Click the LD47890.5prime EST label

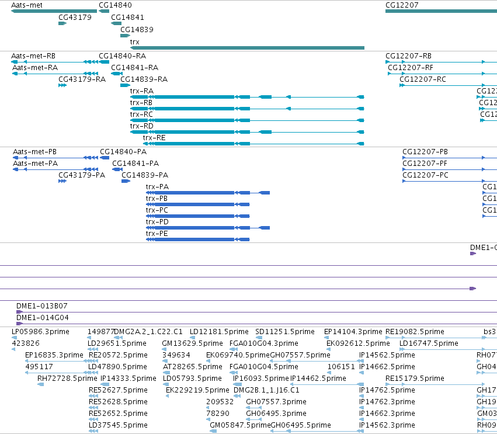[117, 367]
